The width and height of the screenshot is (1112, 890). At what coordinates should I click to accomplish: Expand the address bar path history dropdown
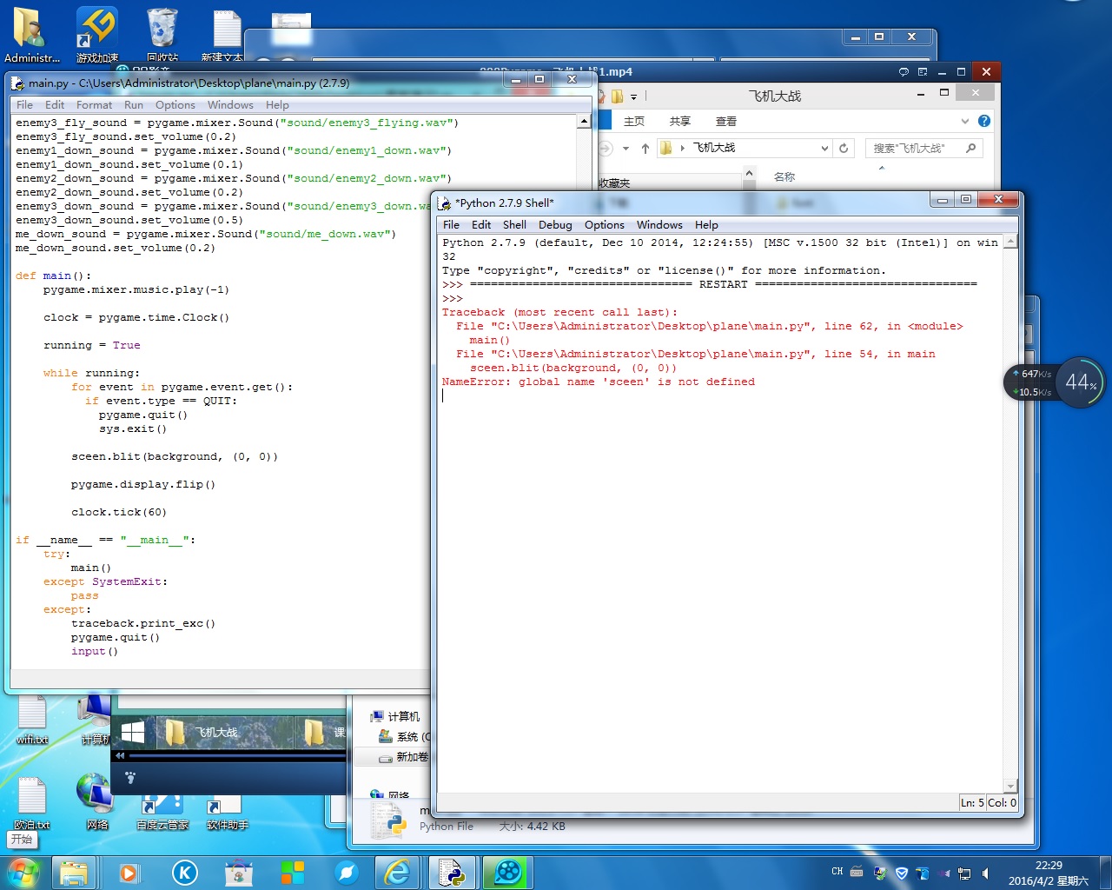(824, 149)
